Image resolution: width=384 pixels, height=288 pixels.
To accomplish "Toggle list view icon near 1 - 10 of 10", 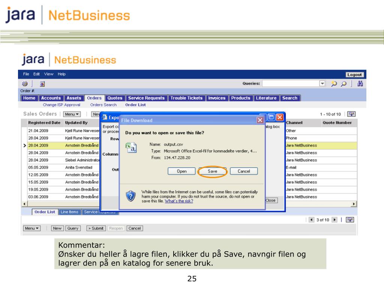I will pyautogui.click(x=351, y=114).
